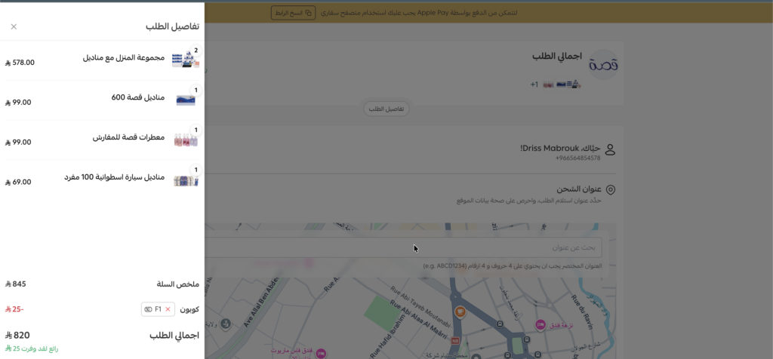Click the +1 more items indicator
Screen dimensions: 773x359
point(534,84)
